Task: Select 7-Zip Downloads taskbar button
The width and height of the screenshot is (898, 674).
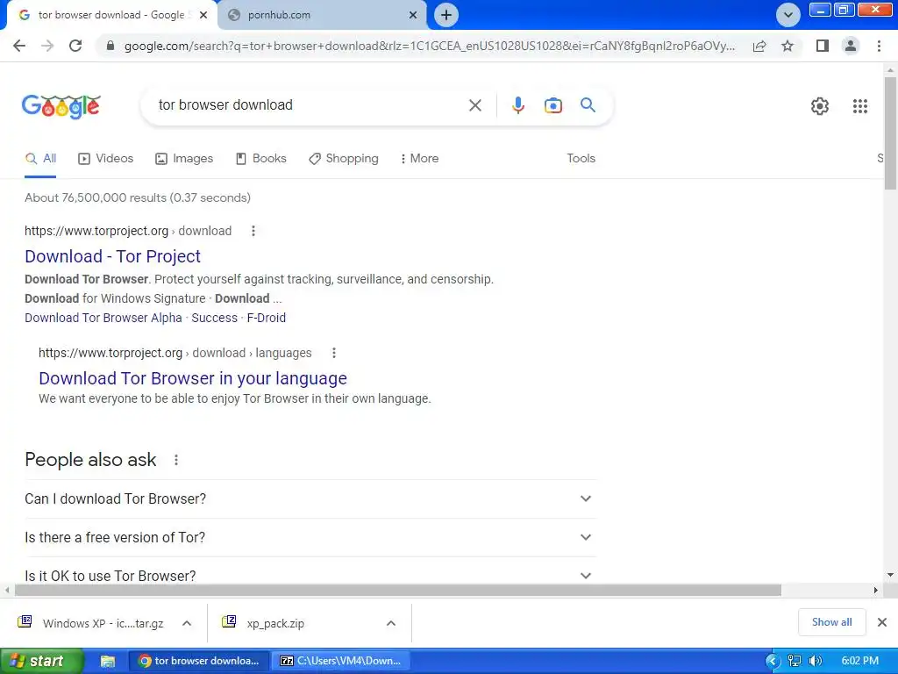Action: pos(340,662)
